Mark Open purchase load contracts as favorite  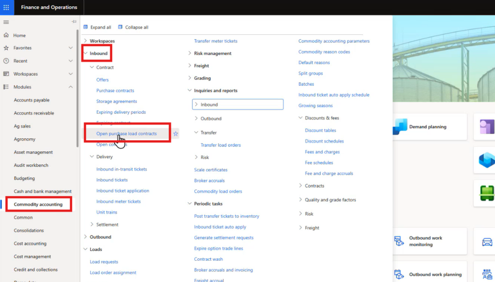click(175, 134)
